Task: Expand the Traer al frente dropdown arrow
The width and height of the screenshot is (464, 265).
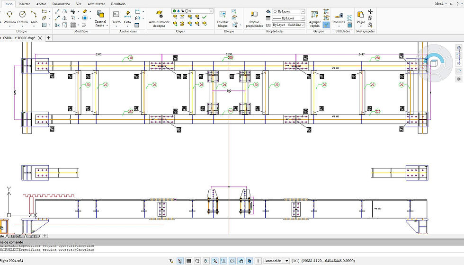Action: click(x=107, y=26)
